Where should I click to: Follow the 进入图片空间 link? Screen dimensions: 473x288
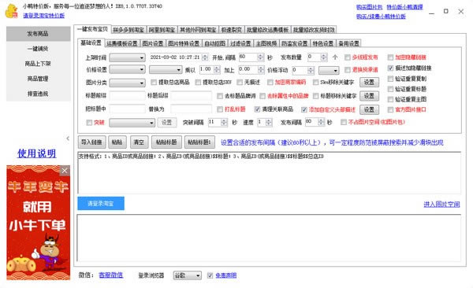click(x=441, y=205)
